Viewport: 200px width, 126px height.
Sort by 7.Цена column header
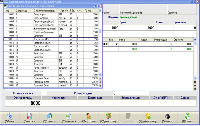click(91, 11)
